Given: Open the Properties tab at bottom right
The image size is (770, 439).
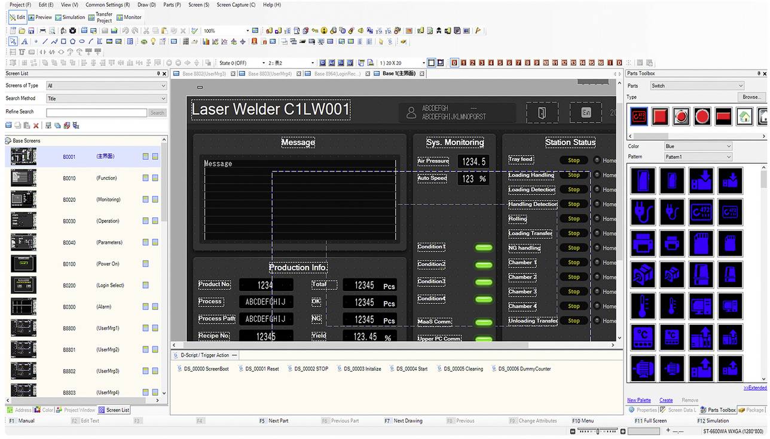Looking at the screenshot, I should (x=643, y=410).
